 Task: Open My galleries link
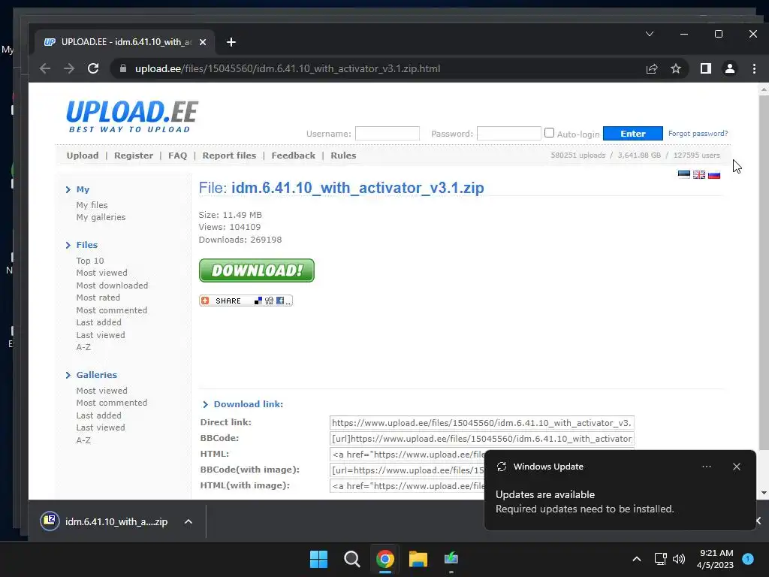101,217
